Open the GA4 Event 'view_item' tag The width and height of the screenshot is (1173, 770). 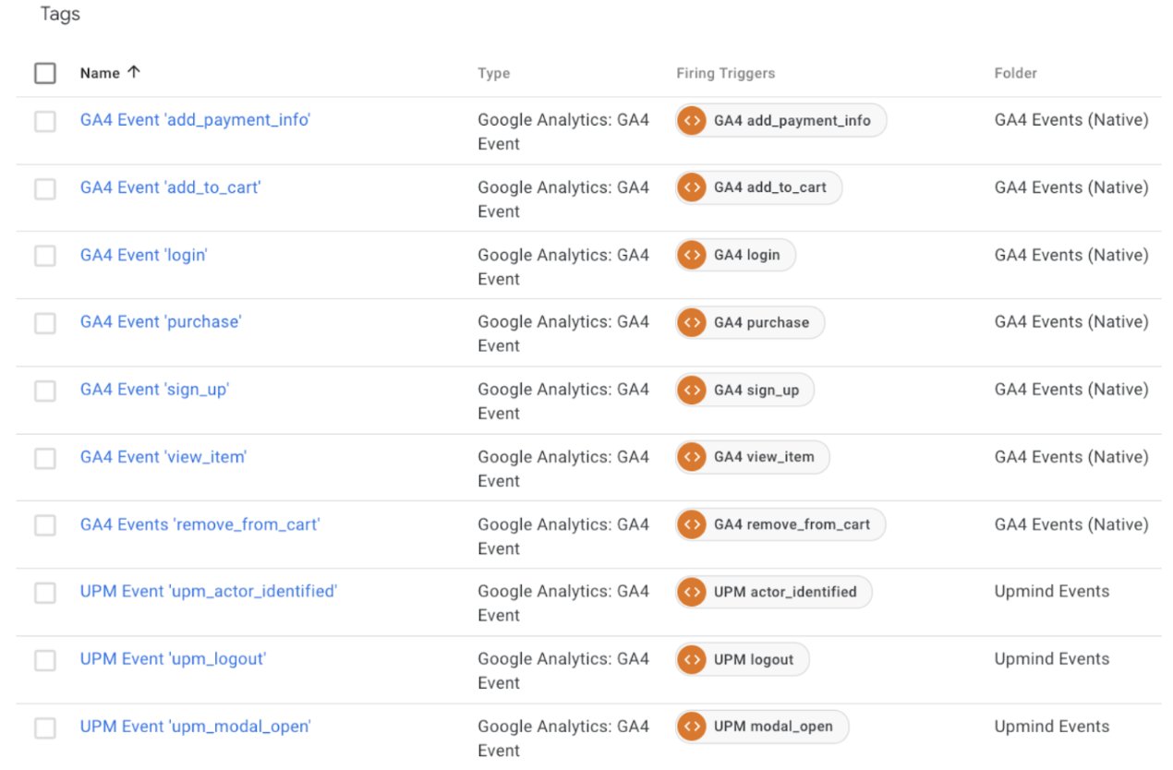point(163,456)
